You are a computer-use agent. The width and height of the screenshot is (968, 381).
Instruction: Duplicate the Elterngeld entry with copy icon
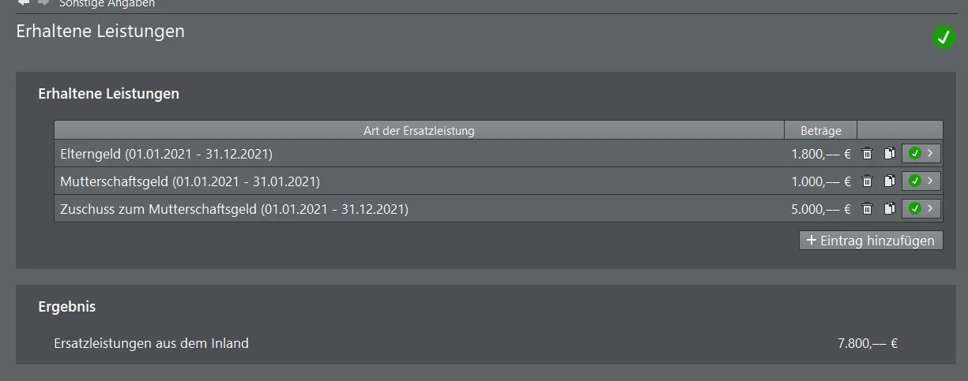coord(889,154)
